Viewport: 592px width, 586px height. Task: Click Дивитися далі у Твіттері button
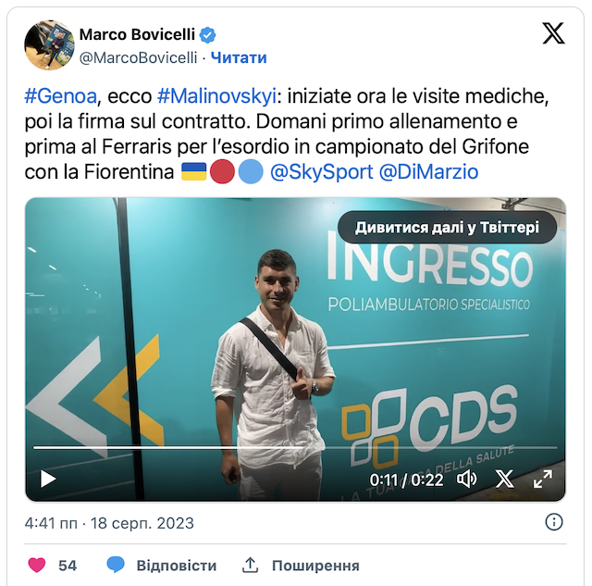pyautogui.click(x=447, y=228)
